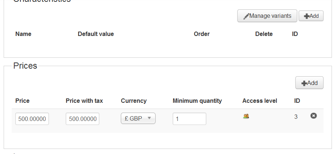333x154 pixels.
Task: Click the Price with tax input field
Action: tap(83, 119)
